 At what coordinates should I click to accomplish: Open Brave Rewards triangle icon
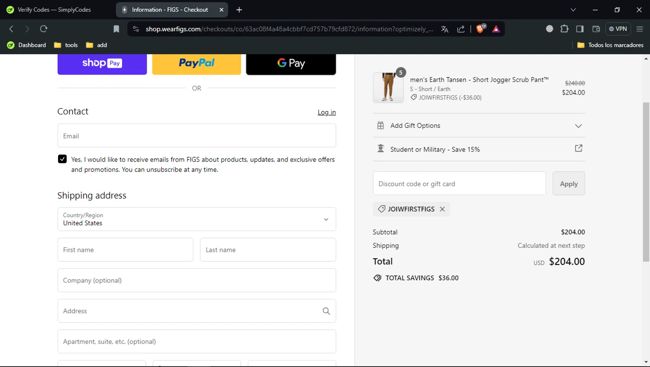click(x=496, y=29)
